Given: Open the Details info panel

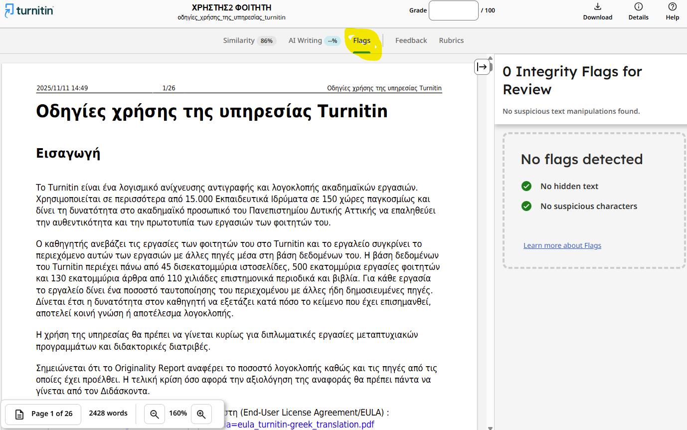Looking at the screenshot, I should (x=638, y=11).
